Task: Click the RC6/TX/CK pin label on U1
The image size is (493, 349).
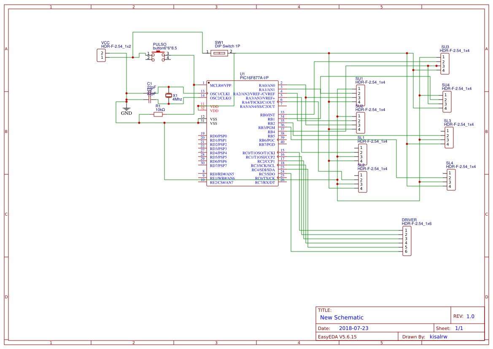Action: [264, 178]
